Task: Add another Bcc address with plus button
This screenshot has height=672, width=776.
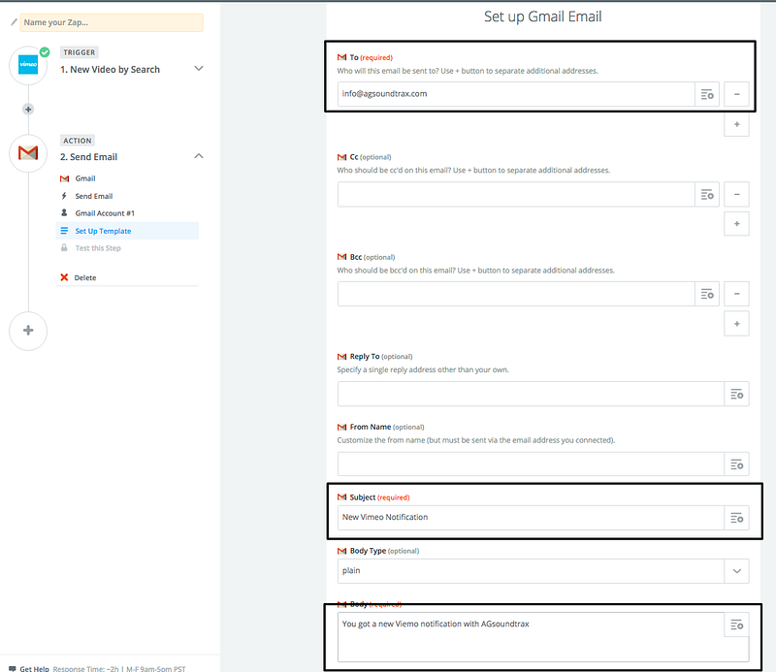Action: pos(736,324)
